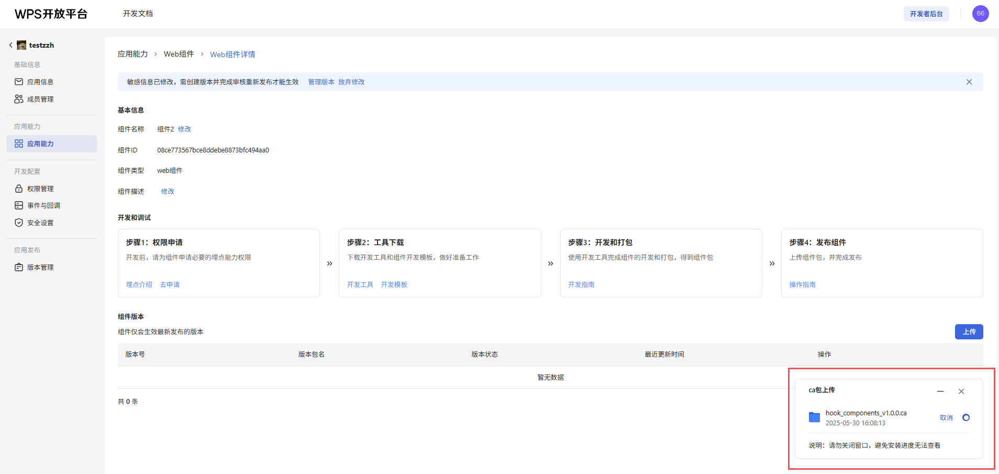
Task: Open 开发者后台 developer console
Action: (926, 14)
